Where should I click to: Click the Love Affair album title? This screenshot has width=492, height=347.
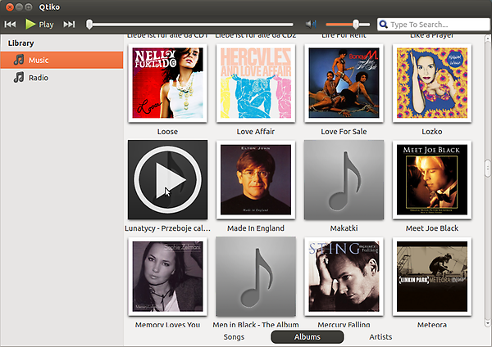click(x=256, y=132)
